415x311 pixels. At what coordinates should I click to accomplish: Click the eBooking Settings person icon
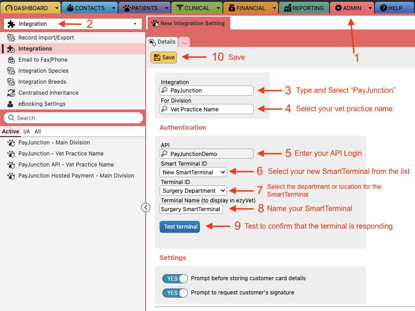click(x=10, y=104)
